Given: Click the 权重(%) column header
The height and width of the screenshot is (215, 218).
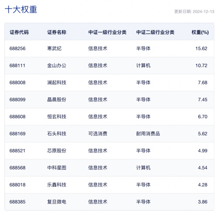Looking at the screenshot, I should point(200,32).
